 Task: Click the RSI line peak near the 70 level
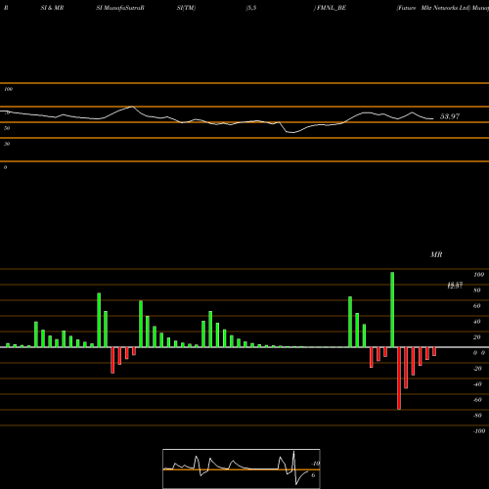[132, 107]
